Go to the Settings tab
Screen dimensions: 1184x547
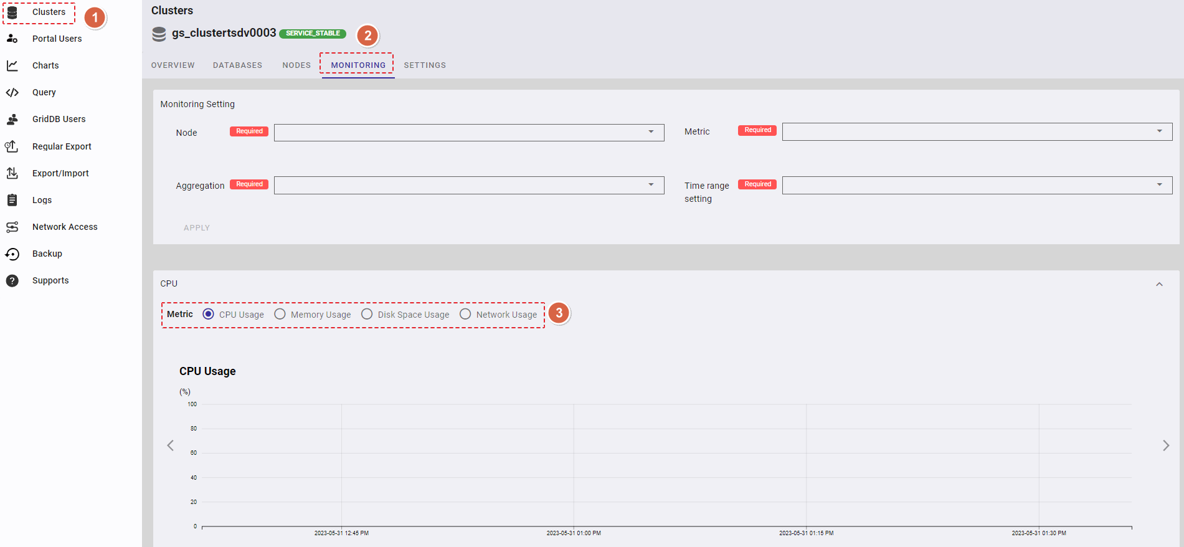pos(425,65)
